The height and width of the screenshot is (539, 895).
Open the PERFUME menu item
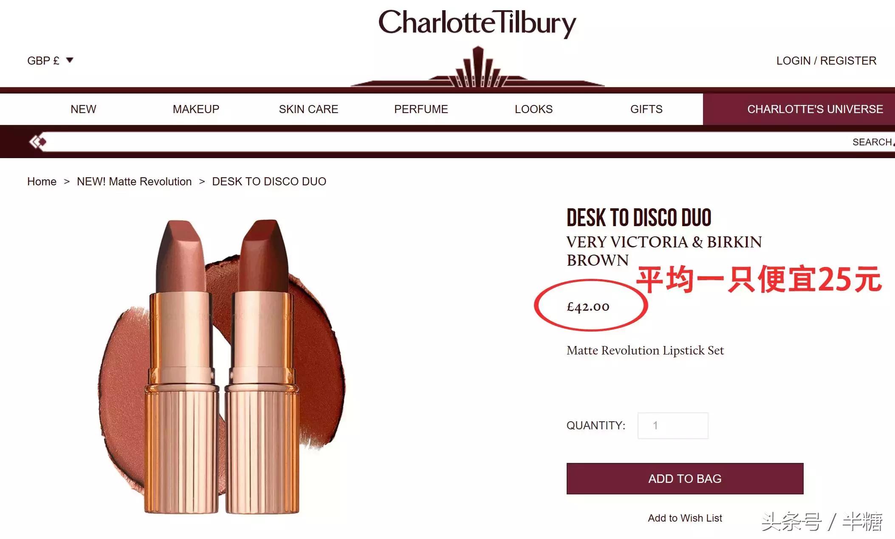click(421, 109)
